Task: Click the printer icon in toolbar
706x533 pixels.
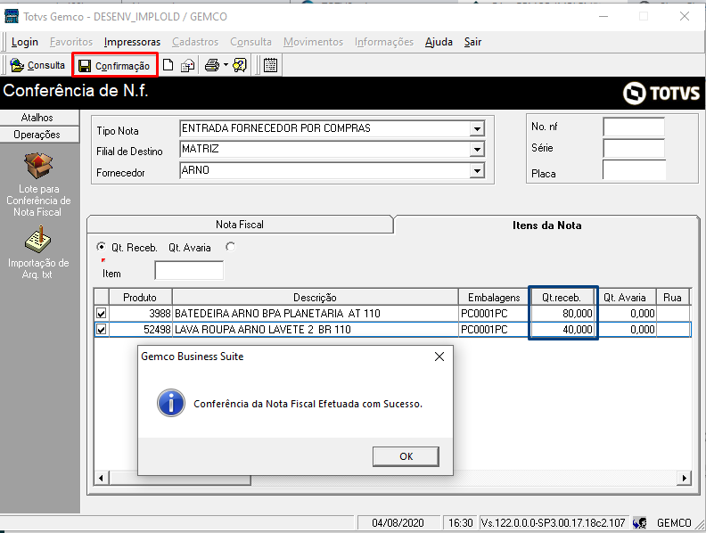Action: click(x=212, y=65)
